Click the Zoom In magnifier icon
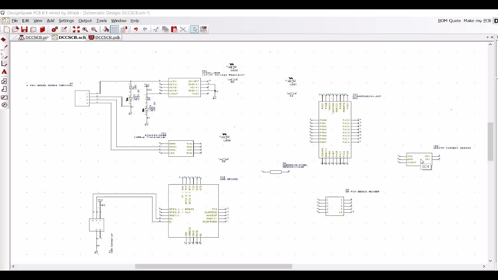 pyautogui.click(x=85, y=30)
